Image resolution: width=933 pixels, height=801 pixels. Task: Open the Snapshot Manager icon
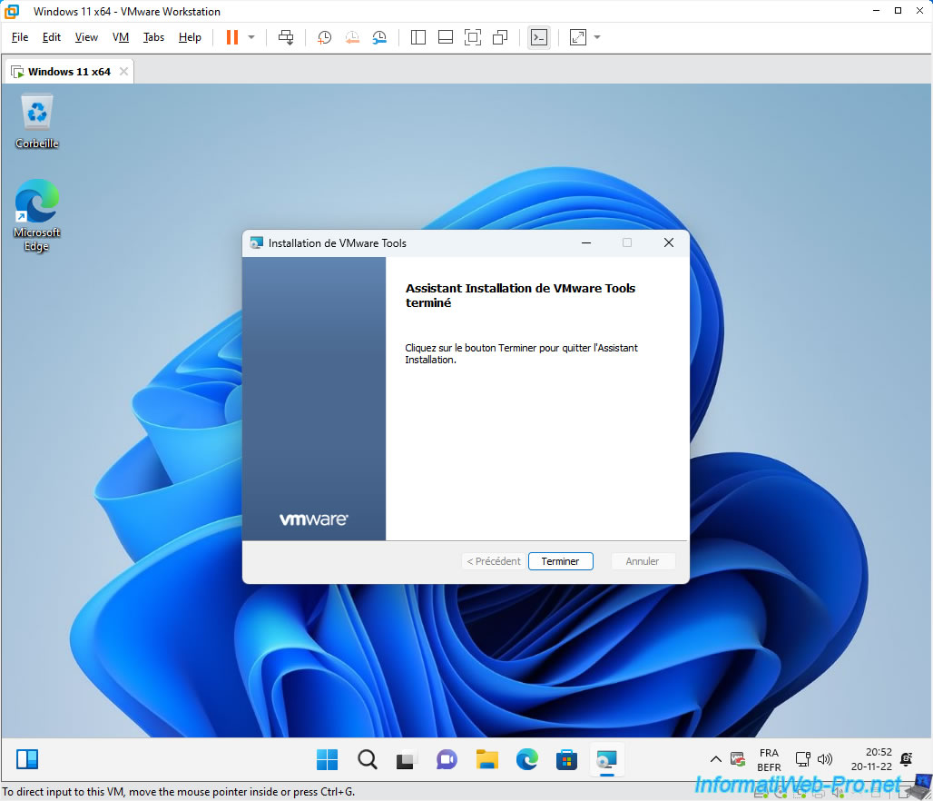click(x=379, y=37)
